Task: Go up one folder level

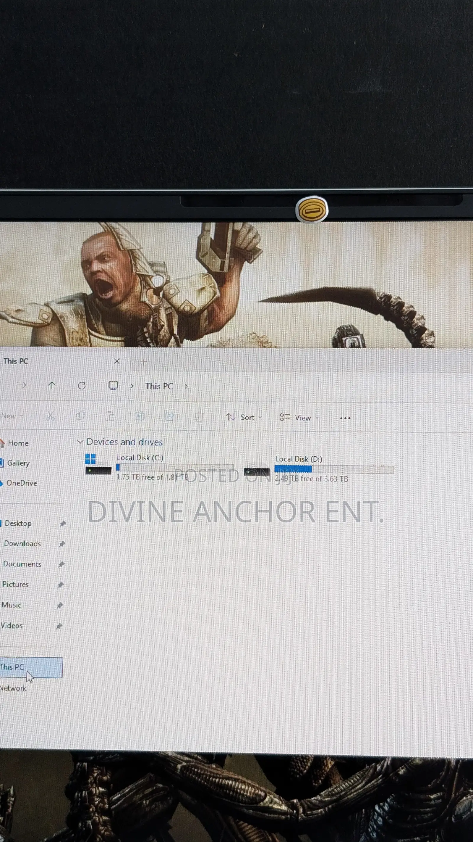Action: click(x=52, y=385)
